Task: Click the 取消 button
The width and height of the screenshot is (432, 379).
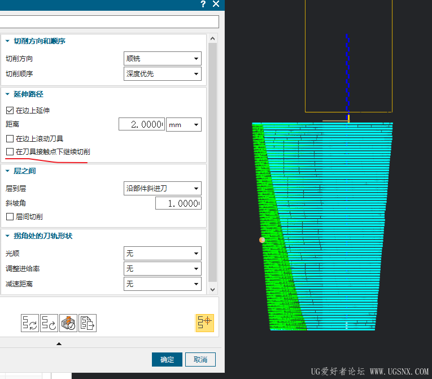Action: tap(200, 359)
